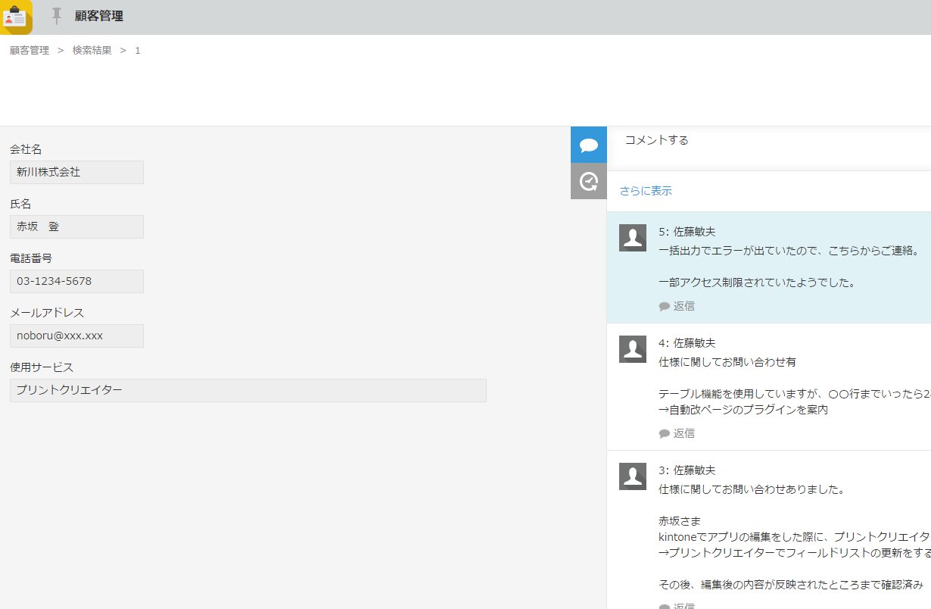Click 返信 under comment 5
This screenshot has width=931, height=609.
click(x=684, y=306)
